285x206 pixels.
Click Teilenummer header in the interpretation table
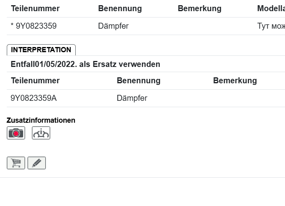coord(35,80)
